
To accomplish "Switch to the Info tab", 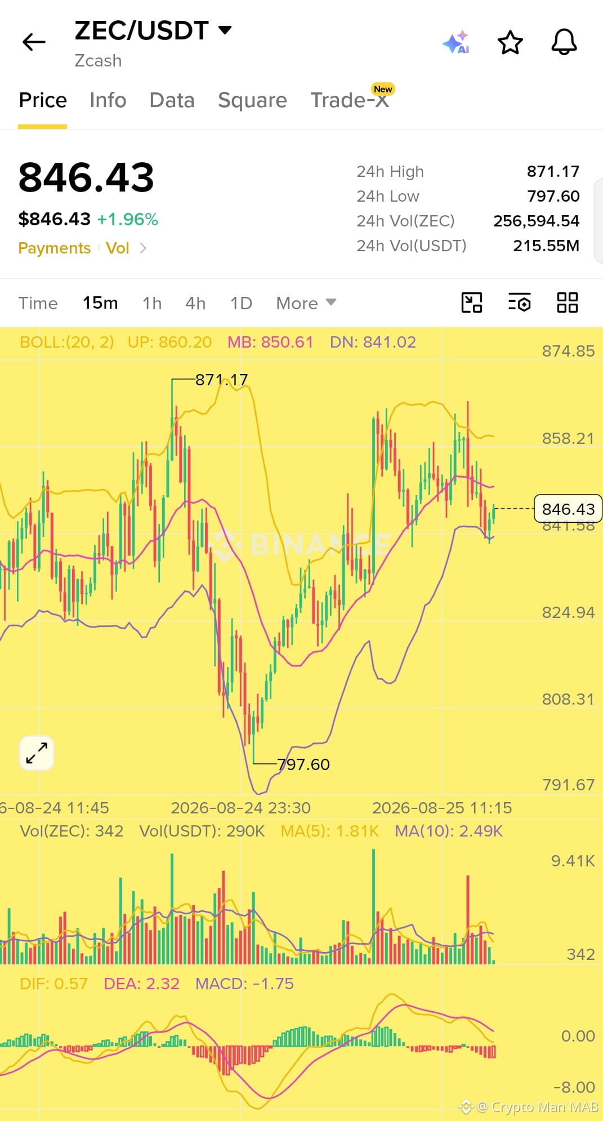I will click(108, 100).
